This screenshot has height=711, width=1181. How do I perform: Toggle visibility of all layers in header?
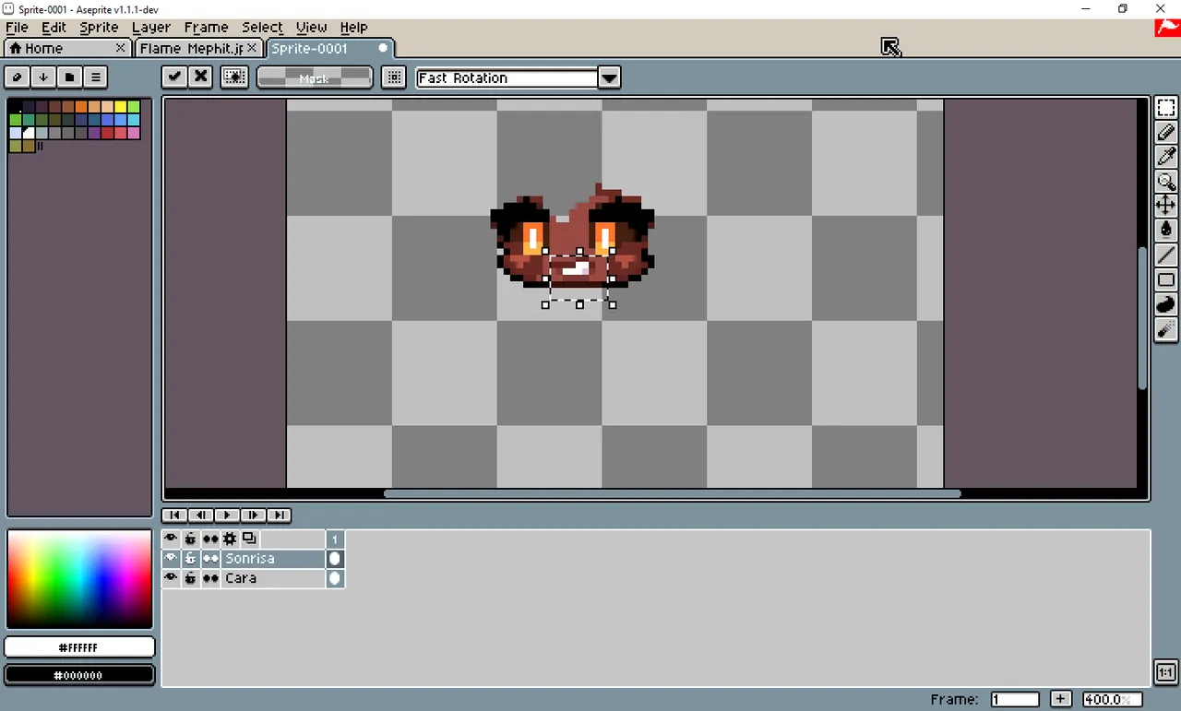(x=171, y=539)
